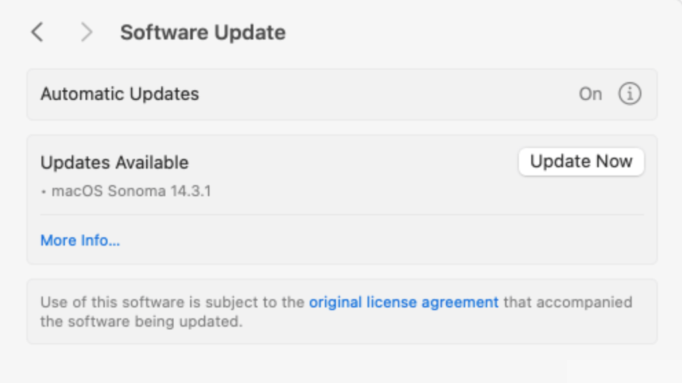Select the Automatic Updates label
The width and height of the screenshot is (682, 383).
tap(120, 94)
